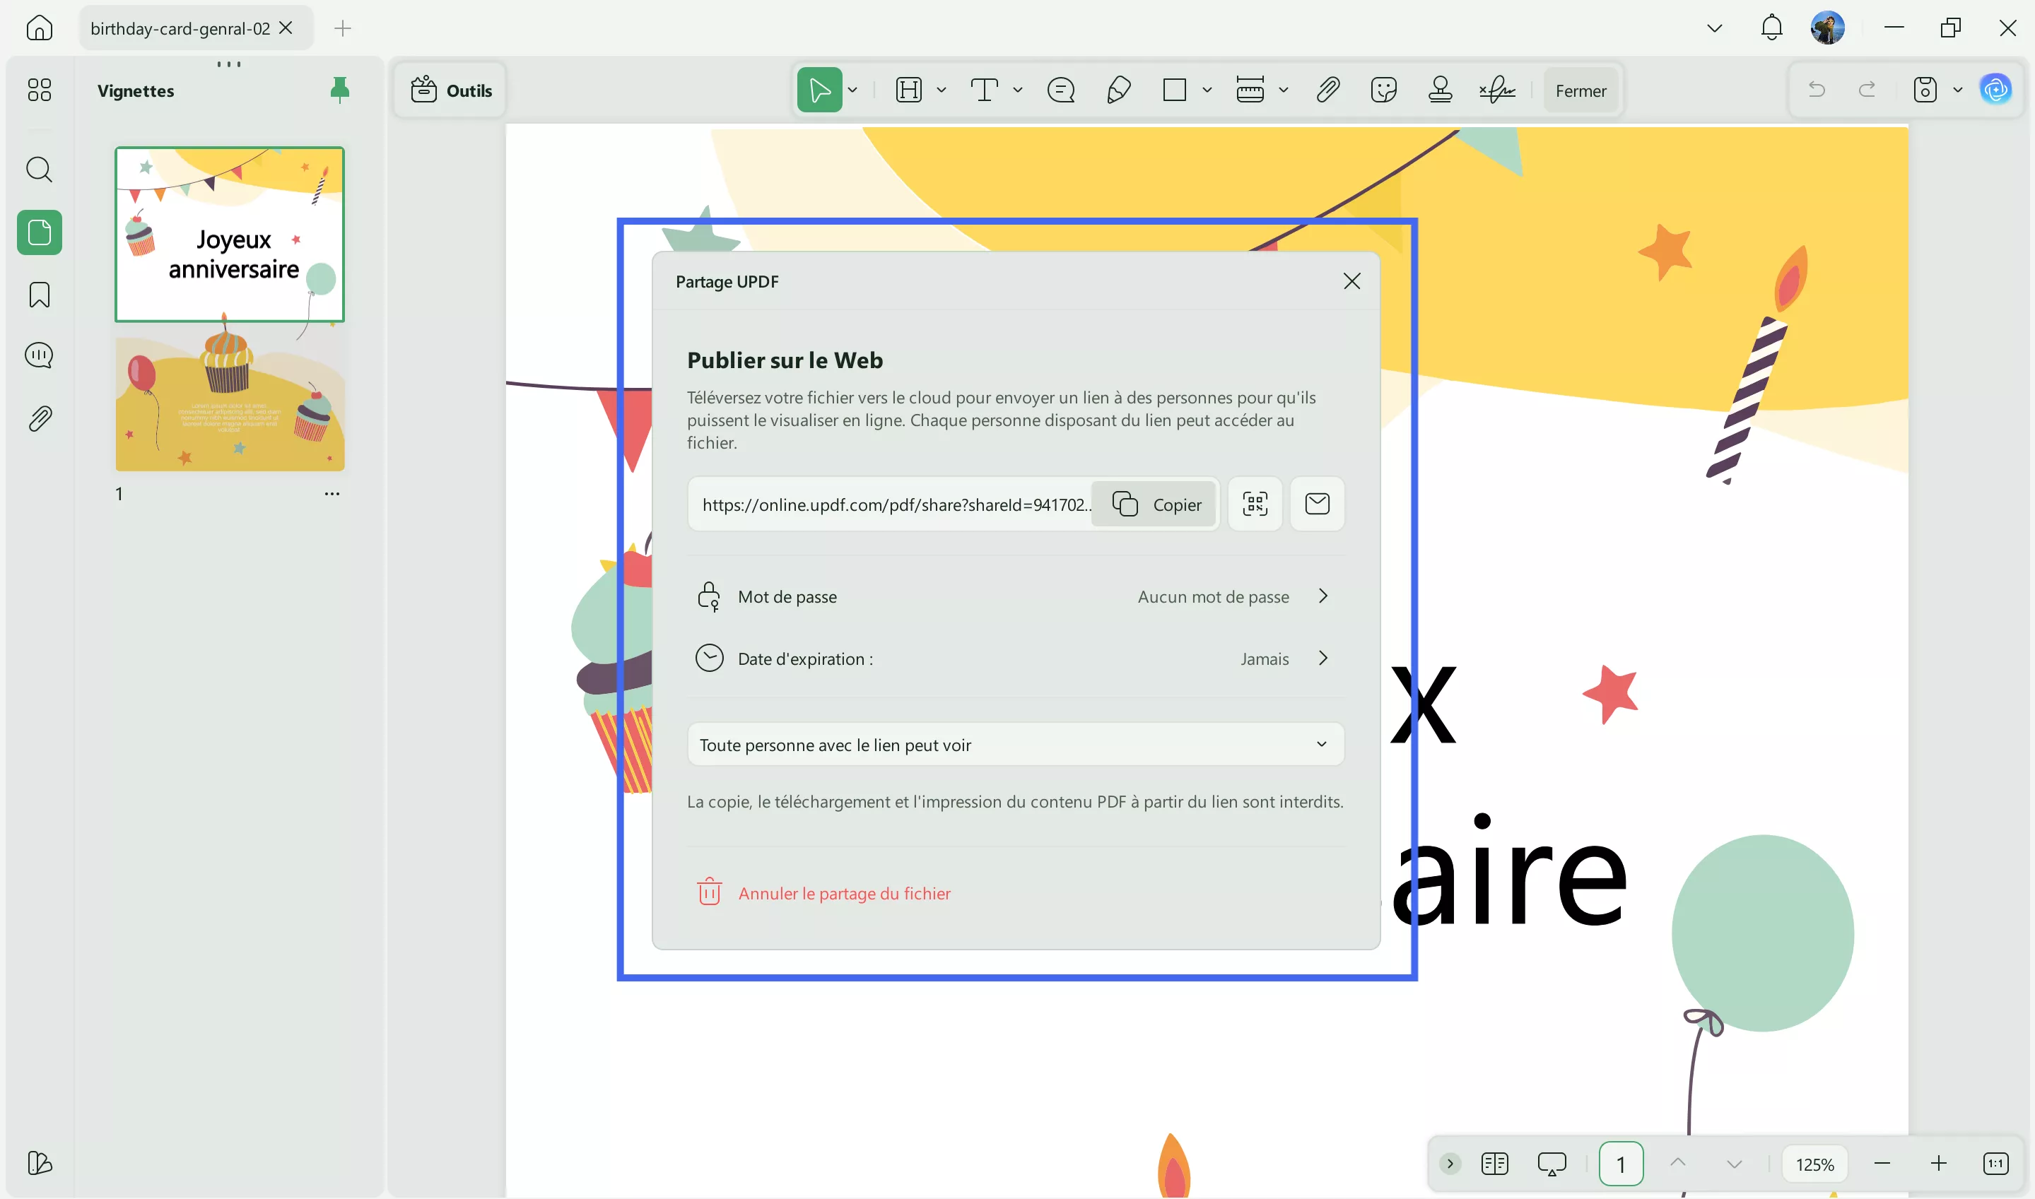Select the Pencil annotation tool
The image size is (2035, 1199).
pyautogui.click(x=1118, y=90)
